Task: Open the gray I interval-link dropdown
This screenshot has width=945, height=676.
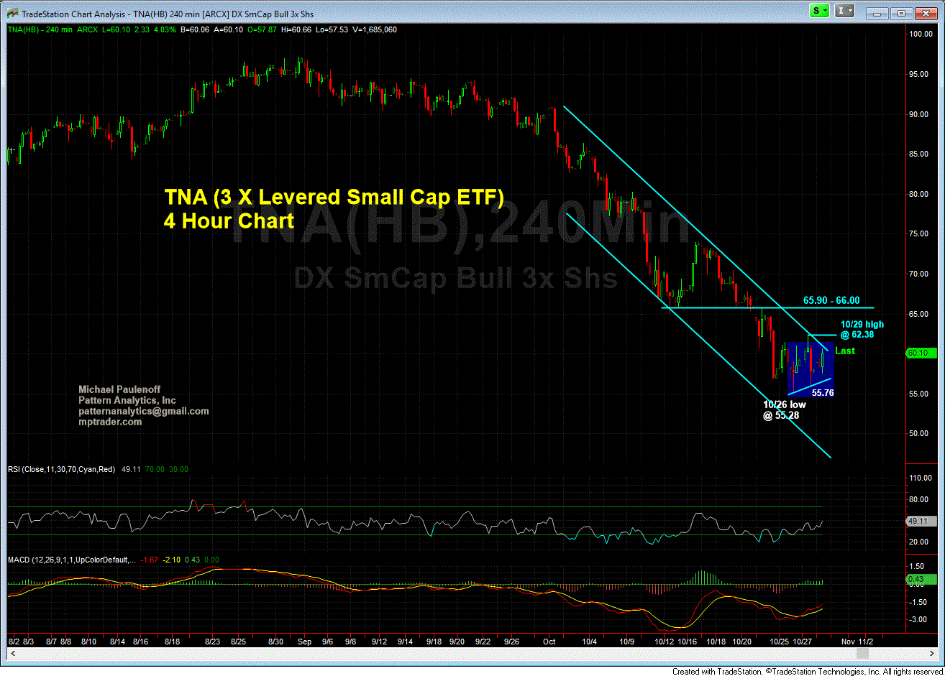Action: [x=845, y=11]
